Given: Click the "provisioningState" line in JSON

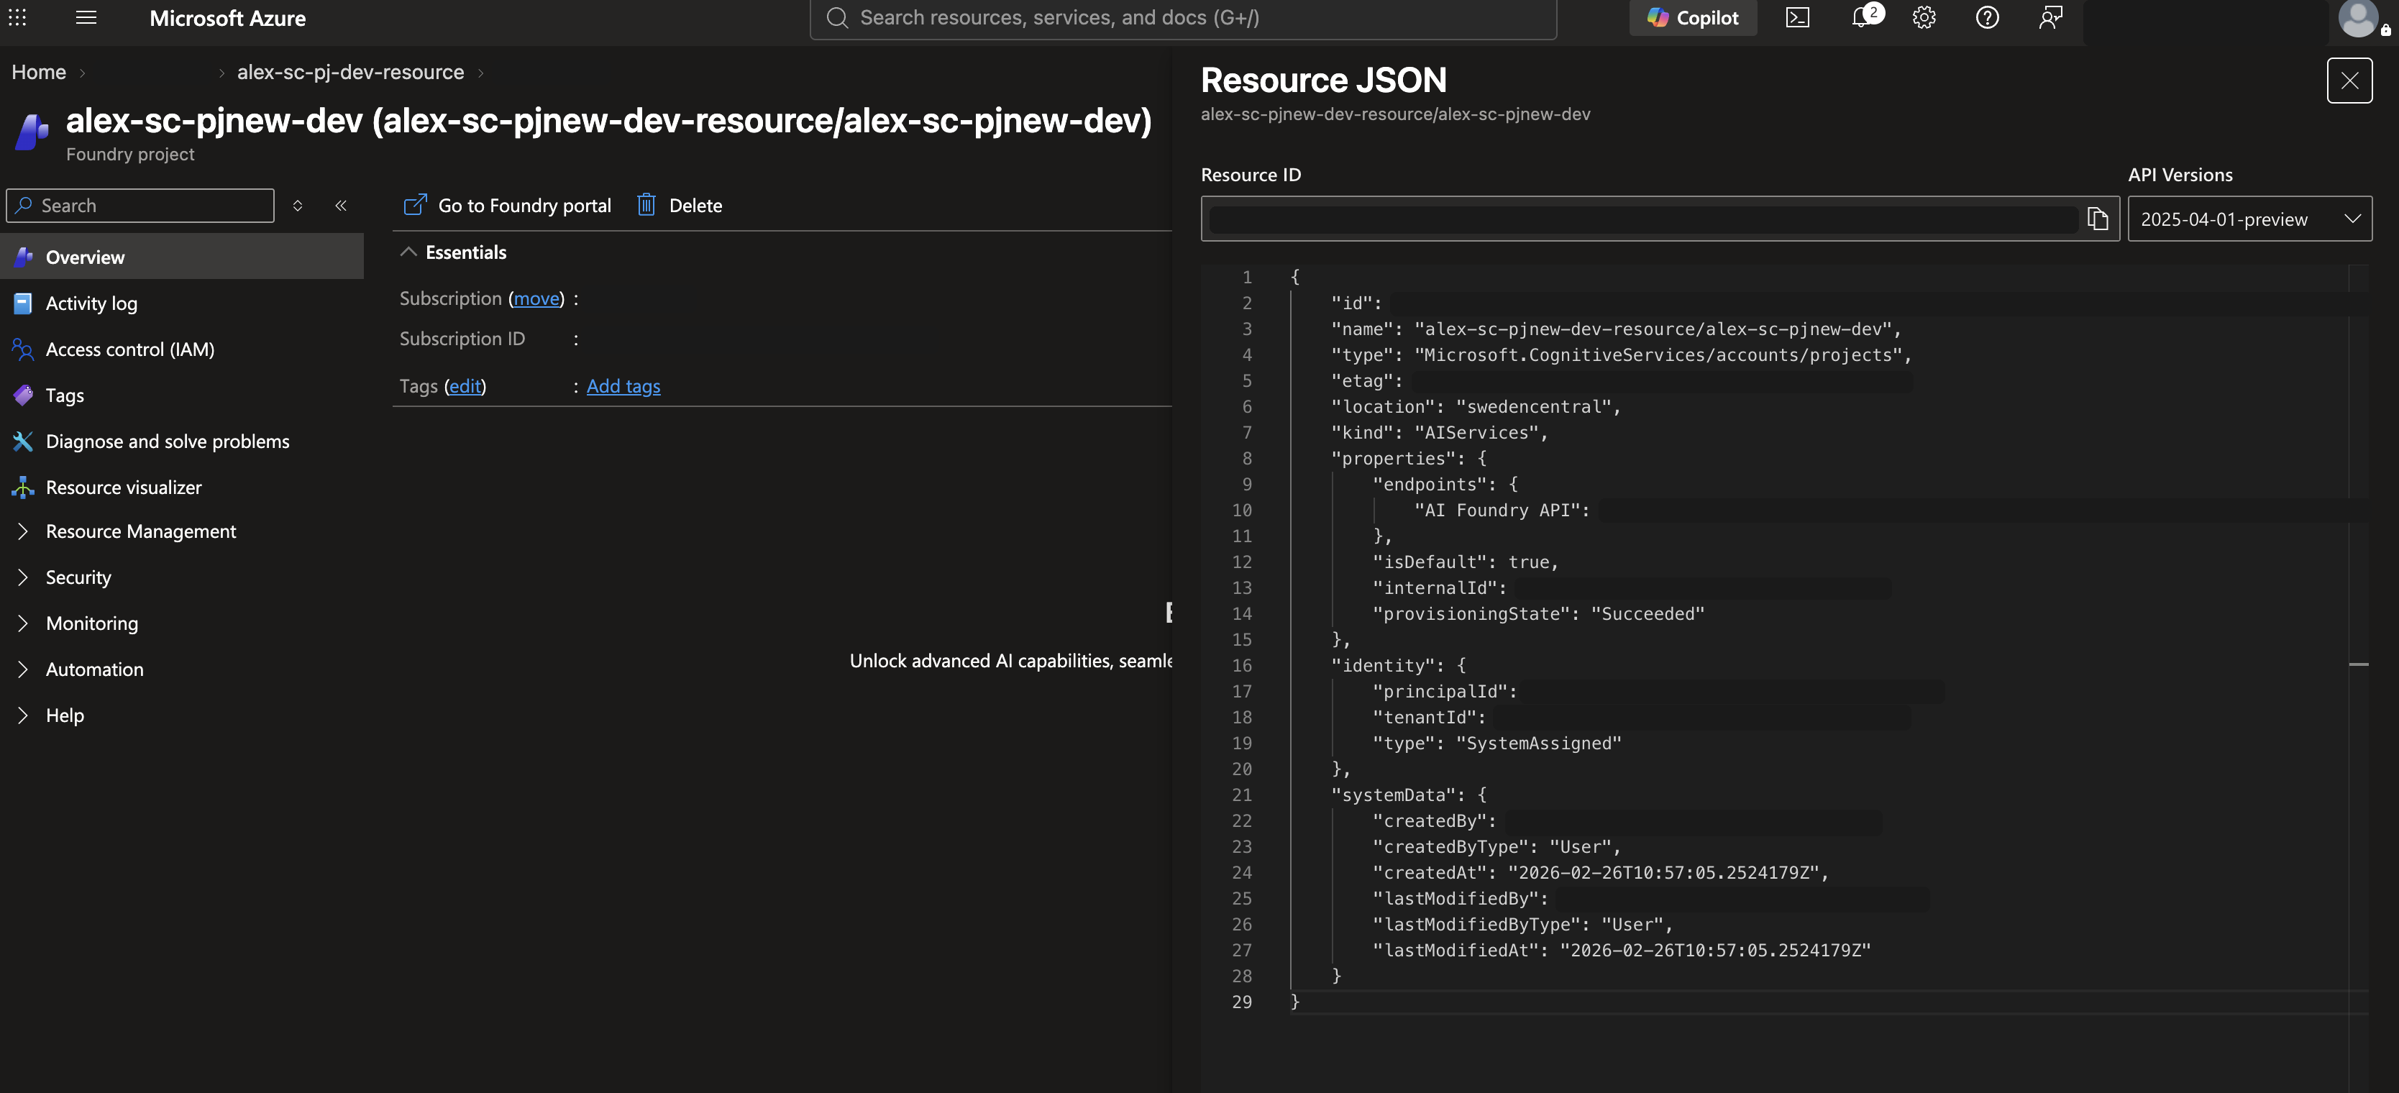Looking at the screenshot, I should 1538,613.
